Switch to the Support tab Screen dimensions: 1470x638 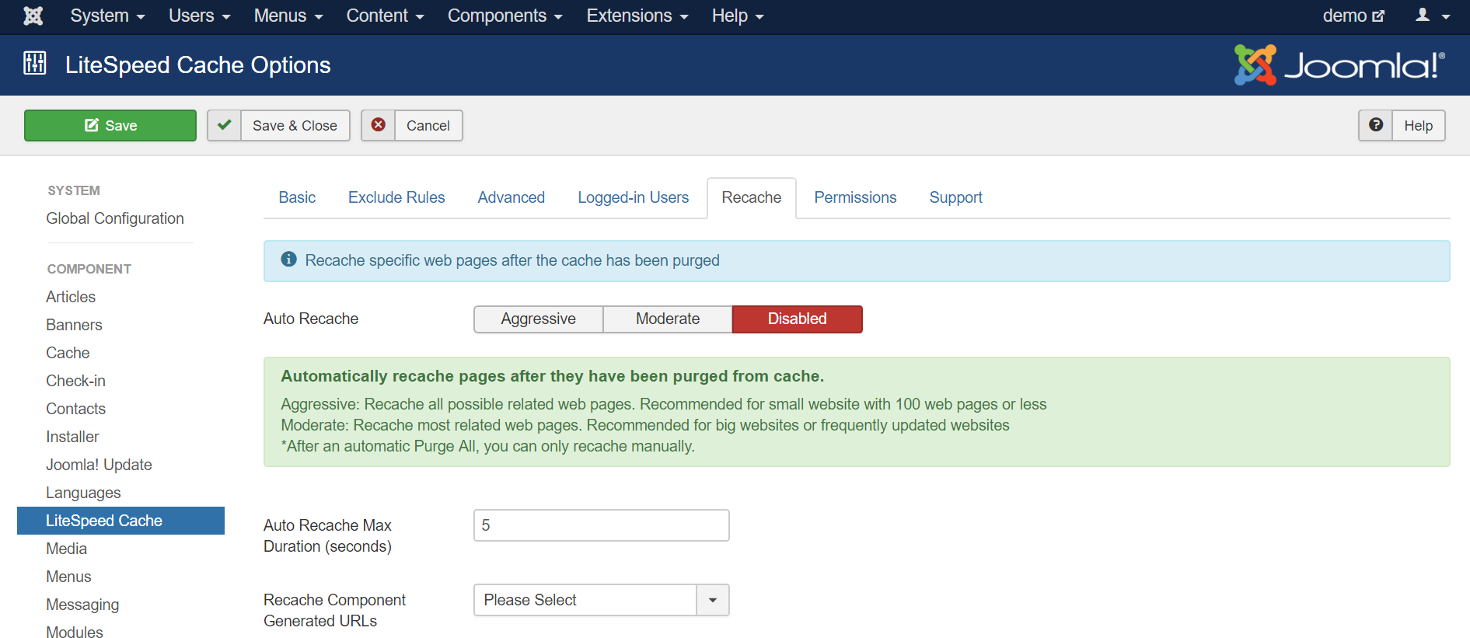(956, 197)
